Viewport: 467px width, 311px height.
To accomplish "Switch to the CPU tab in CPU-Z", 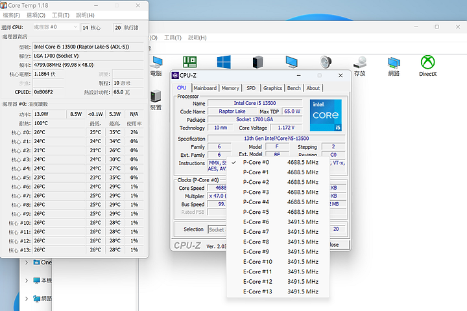I will click(182, 88).
